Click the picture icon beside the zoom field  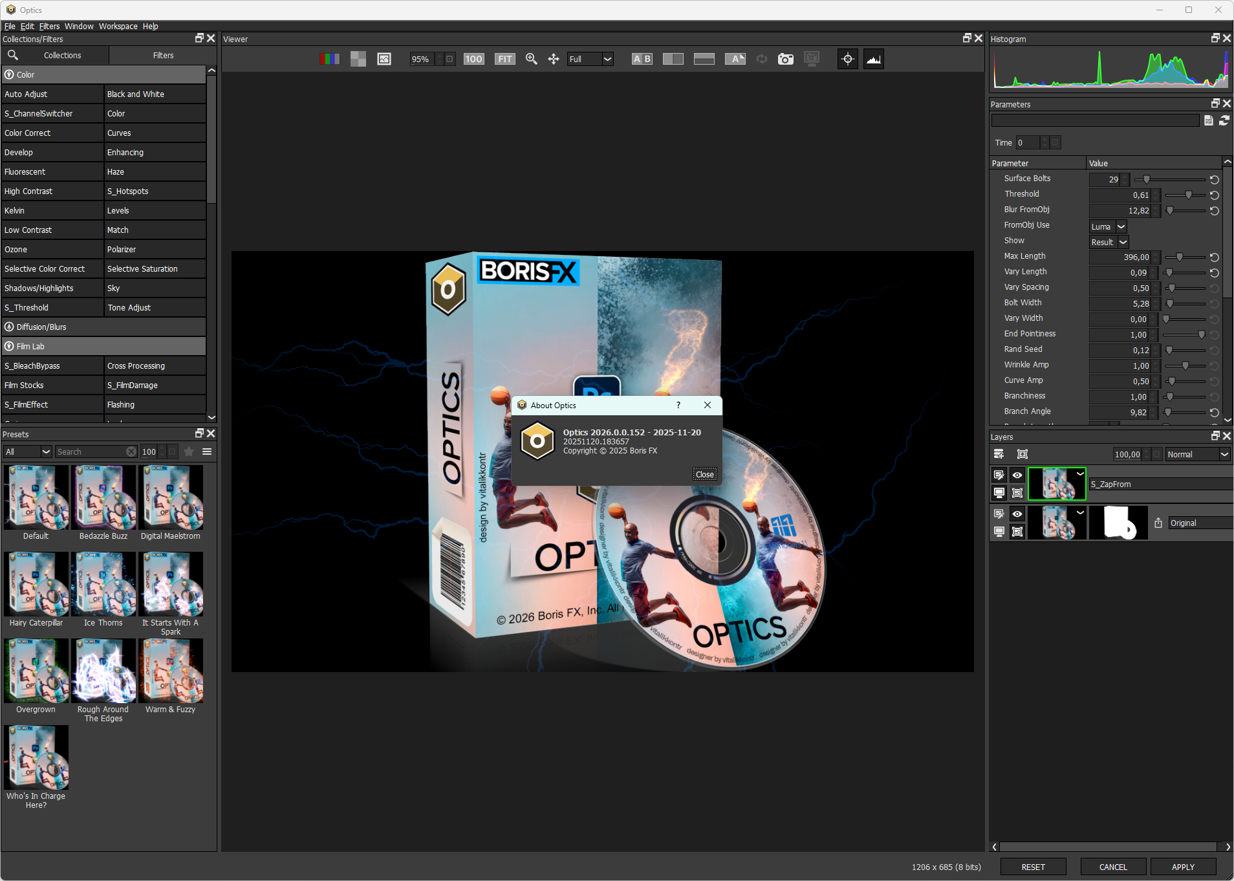[384, 59]
